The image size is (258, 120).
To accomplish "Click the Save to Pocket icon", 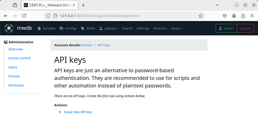I will (225, 16).
